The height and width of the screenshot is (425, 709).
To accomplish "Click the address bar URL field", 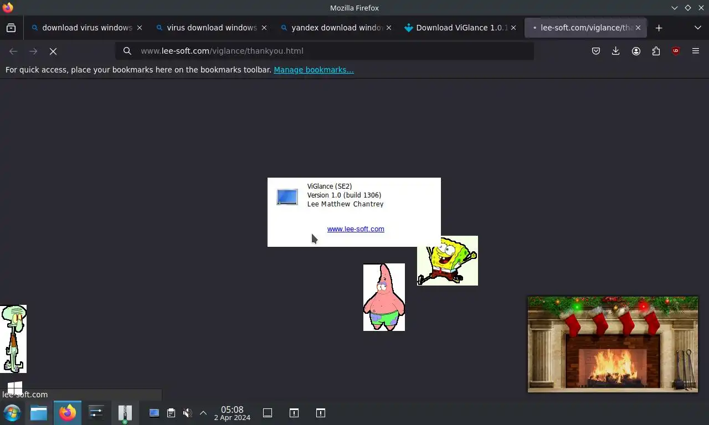I will coord(325,51).
